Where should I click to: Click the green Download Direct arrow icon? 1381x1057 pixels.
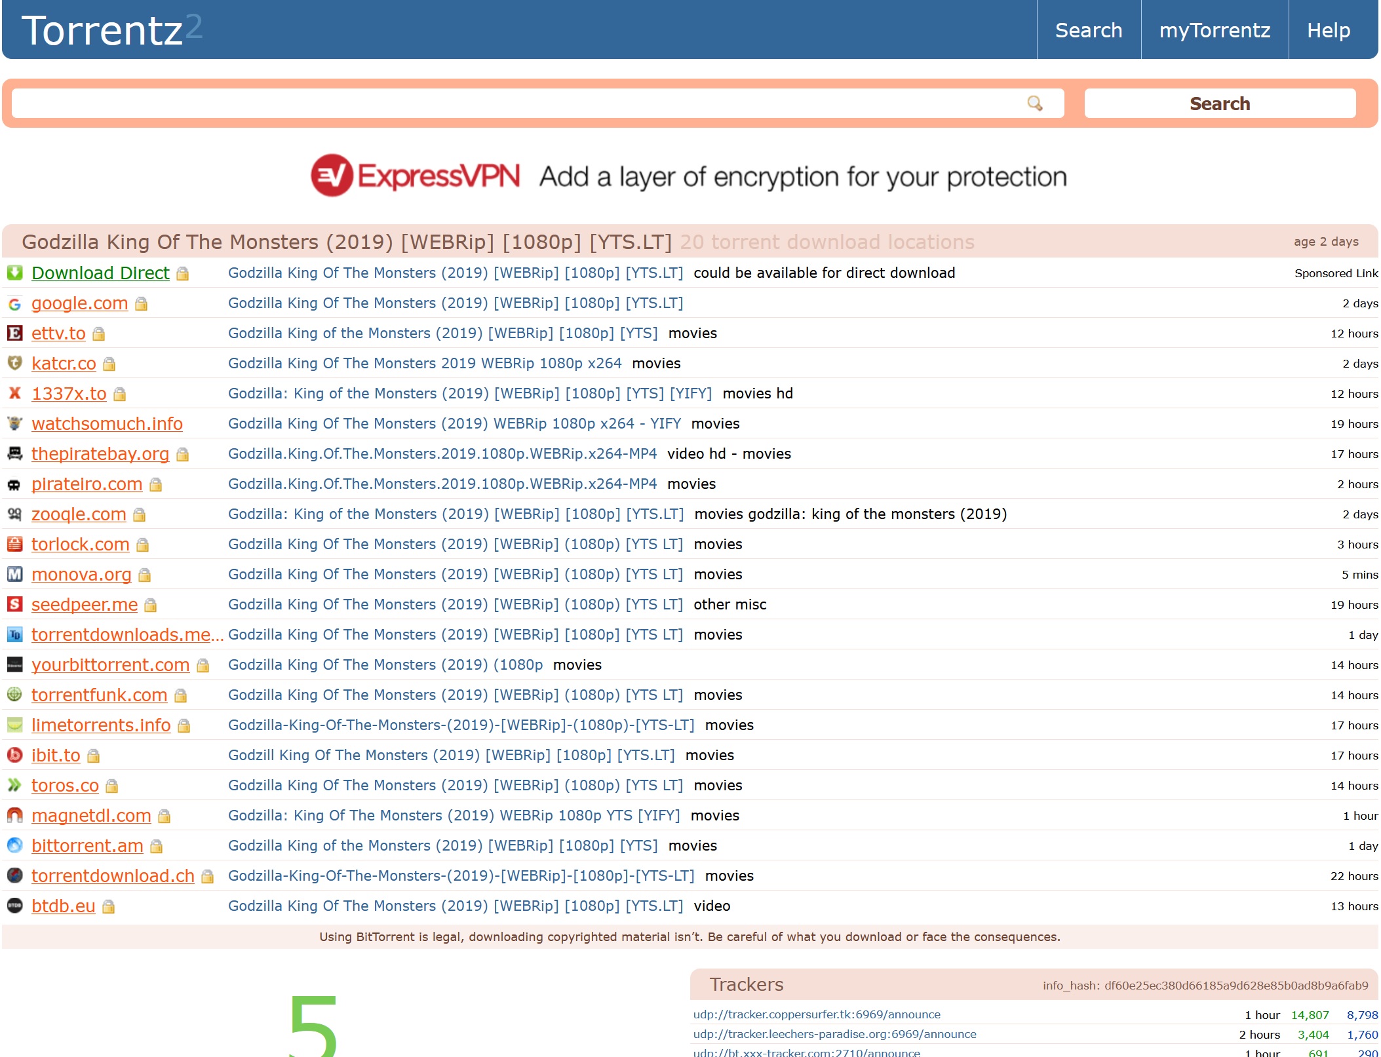[x=14, y=273]
